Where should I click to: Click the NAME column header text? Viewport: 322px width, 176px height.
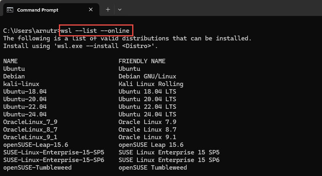(x=10, y=61)
